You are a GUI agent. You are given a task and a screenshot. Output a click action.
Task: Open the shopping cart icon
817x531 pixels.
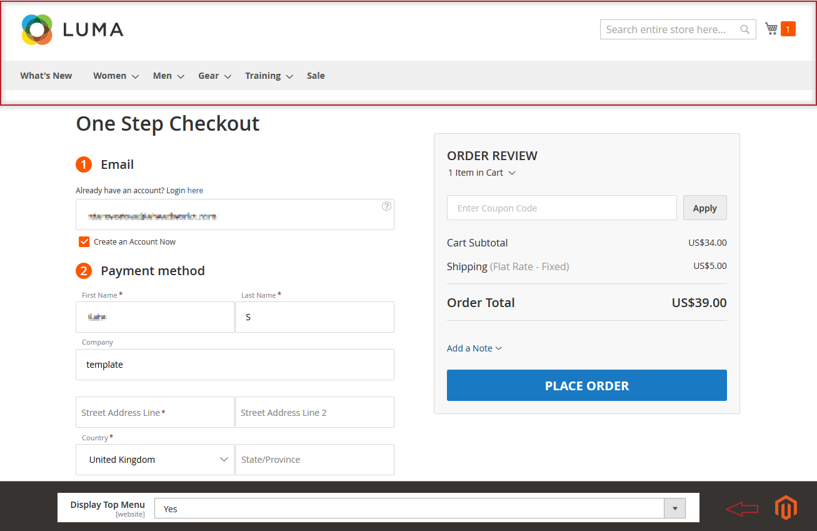point(771,29)
